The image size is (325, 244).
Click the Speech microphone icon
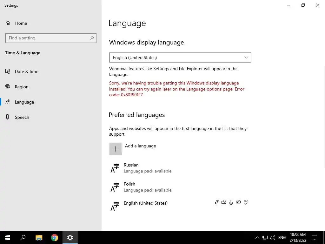[8, 117]
